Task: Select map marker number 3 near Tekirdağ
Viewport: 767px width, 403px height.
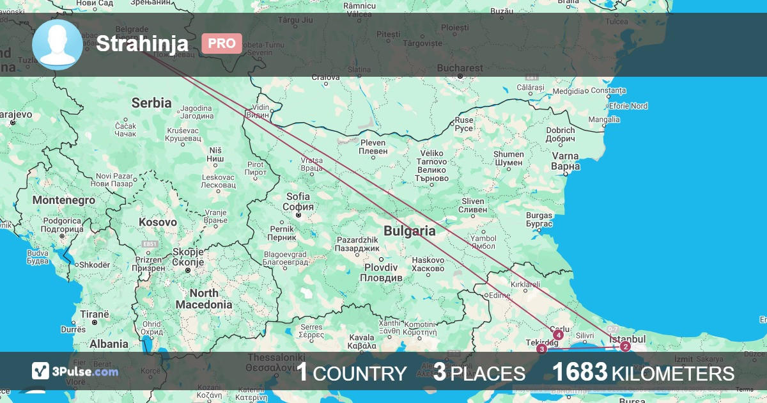Action: [x=542, y=349]
